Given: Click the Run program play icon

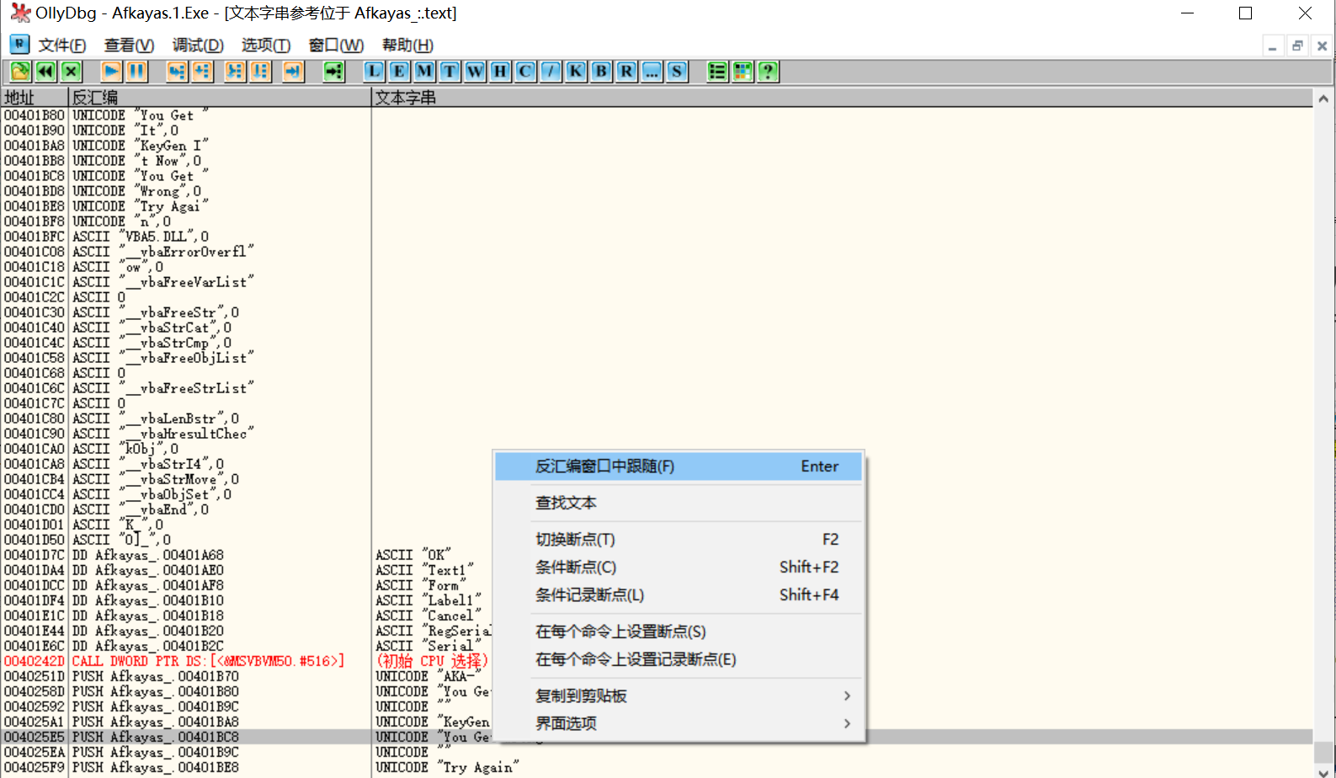Looking at the screenshot, I should 111,72.
